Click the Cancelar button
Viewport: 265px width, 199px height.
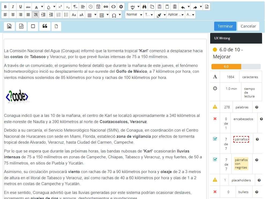pyautogui.click(x=248, y=26)
